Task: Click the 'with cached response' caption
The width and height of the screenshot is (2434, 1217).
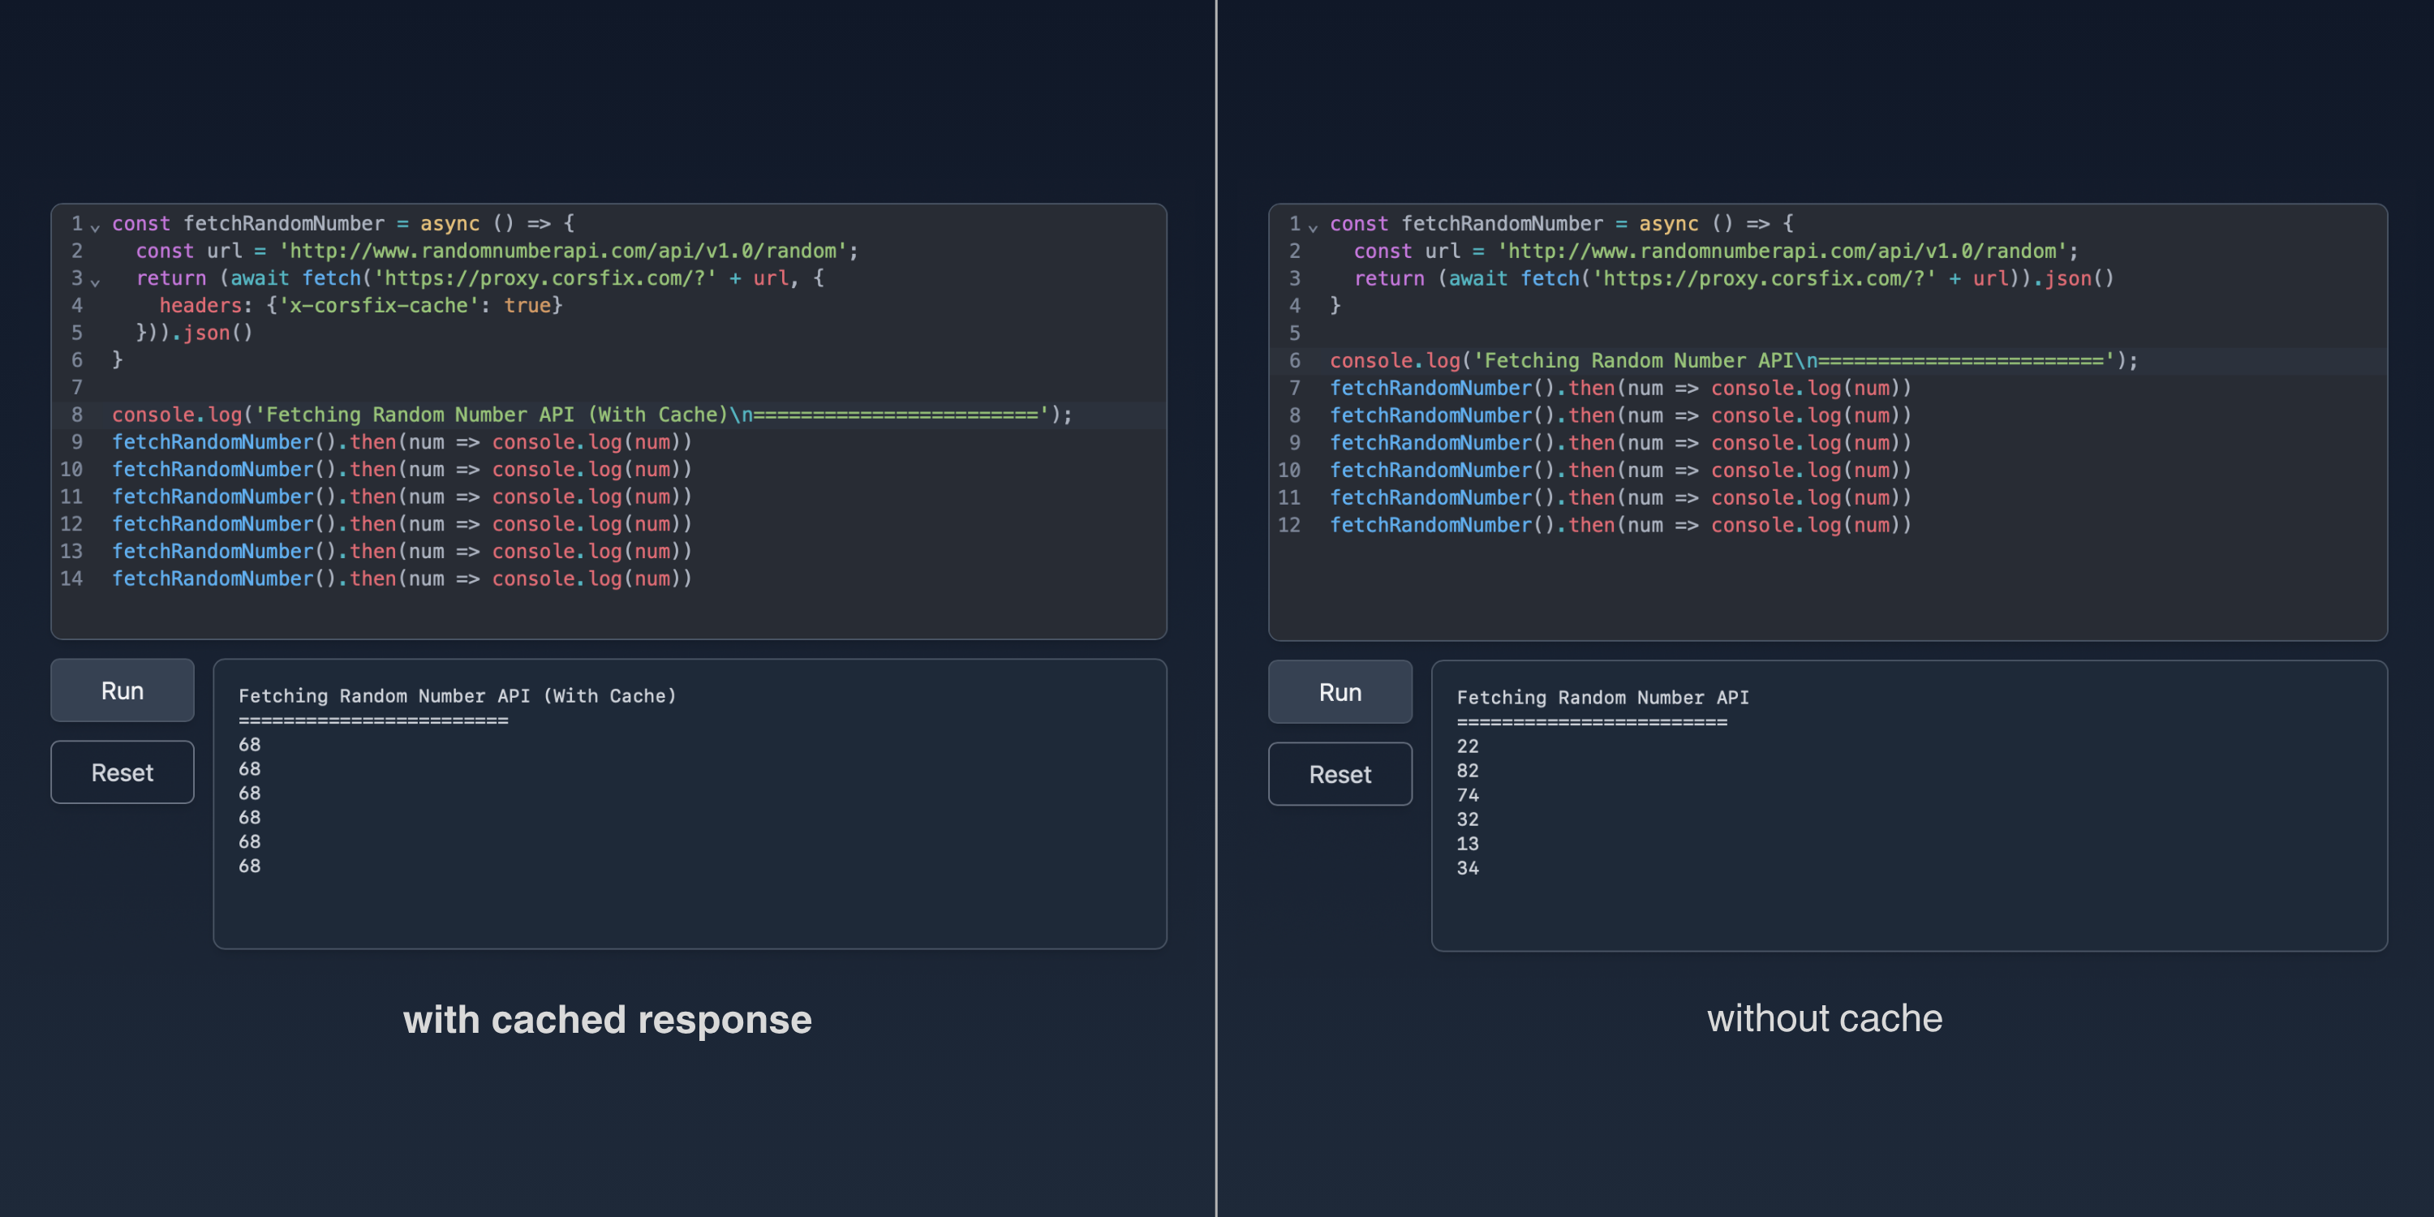Action: pos(608,1020)
